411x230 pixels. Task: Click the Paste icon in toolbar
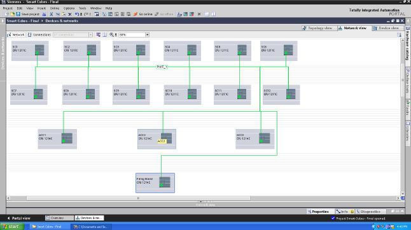click(x=64, y=14)
